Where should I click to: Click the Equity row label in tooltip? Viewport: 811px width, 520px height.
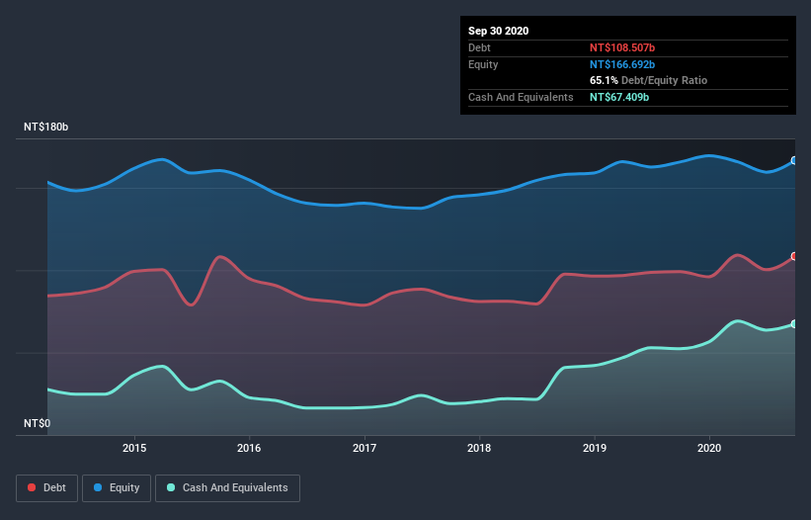point(483,64)
